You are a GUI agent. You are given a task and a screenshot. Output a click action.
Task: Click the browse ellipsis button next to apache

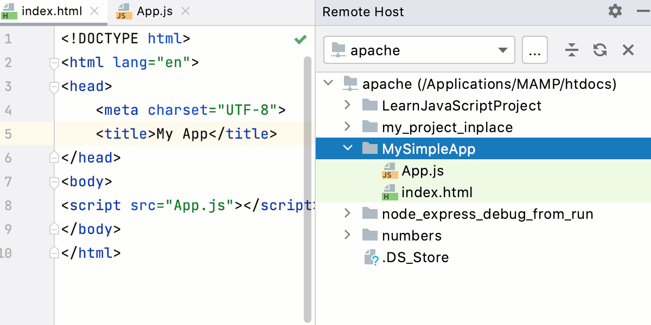click(x=535, y=50)
